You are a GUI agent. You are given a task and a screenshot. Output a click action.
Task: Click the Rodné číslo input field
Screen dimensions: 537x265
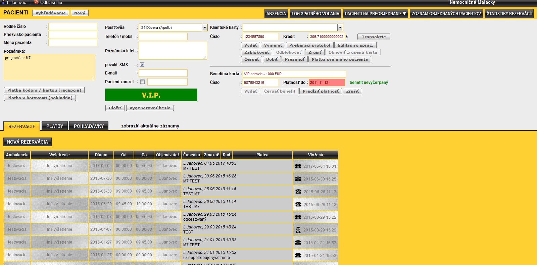tap(73, 26)
